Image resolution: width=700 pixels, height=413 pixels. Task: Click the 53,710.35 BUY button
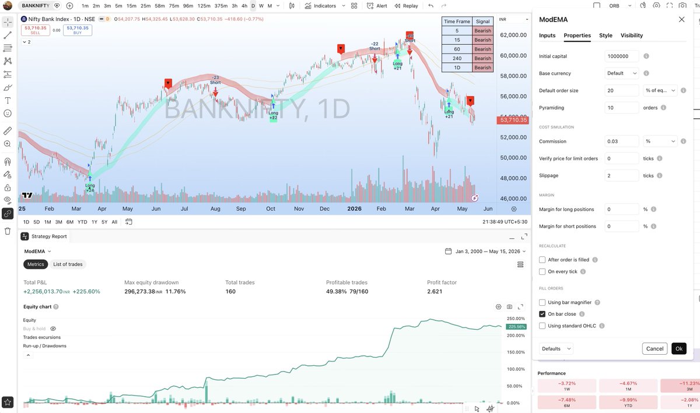77,30
